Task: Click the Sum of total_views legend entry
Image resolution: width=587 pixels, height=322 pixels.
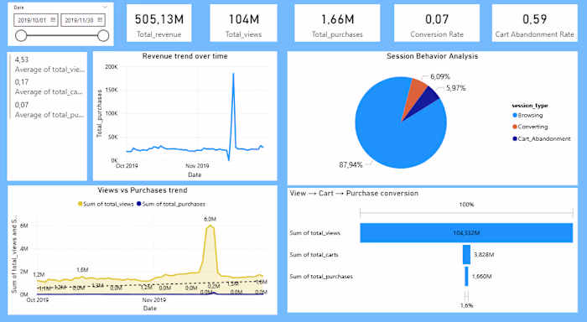Action: pyautogui.click(x=106, y=204)
